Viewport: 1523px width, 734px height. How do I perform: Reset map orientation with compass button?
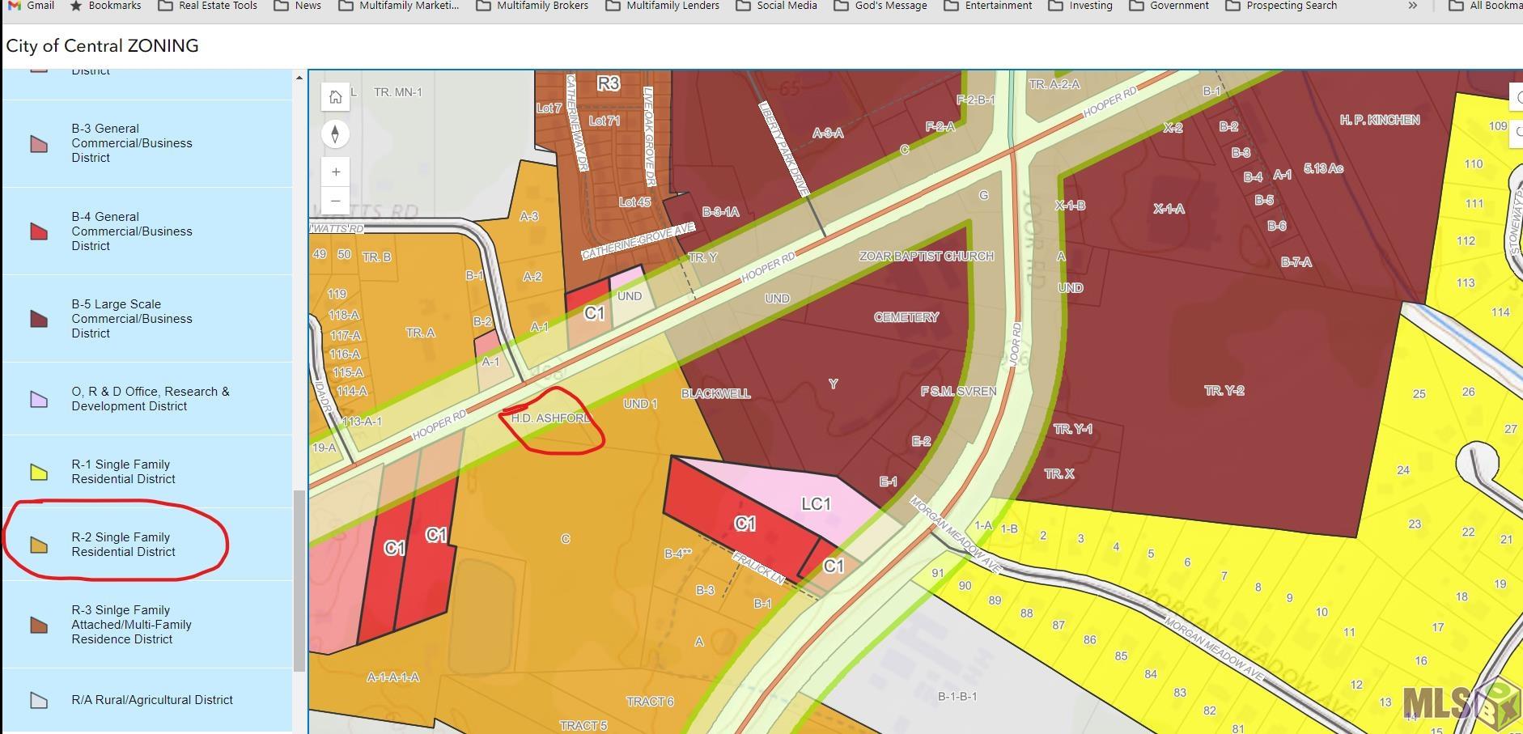coord(335,134)
